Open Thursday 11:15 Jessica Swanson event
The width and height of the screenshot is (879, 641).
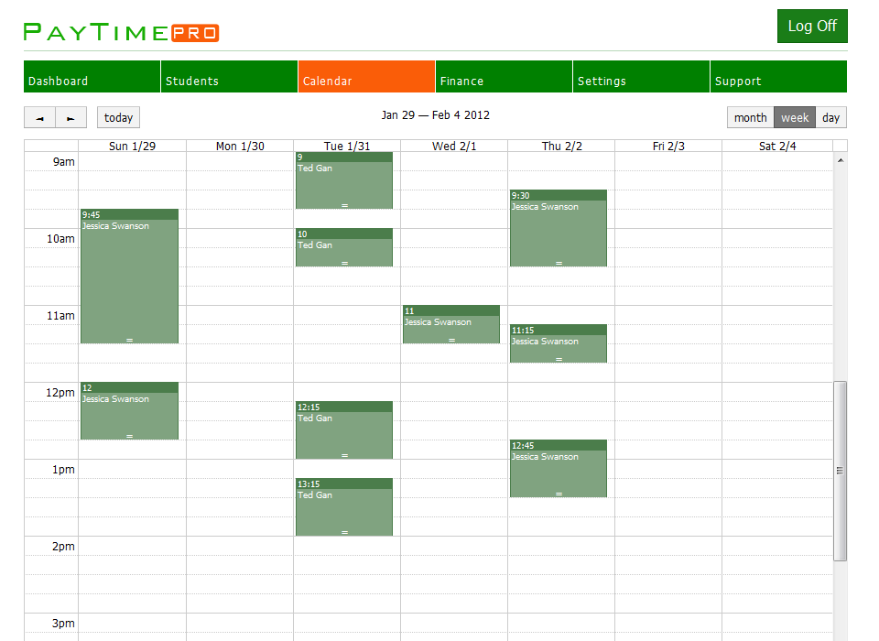tap(559, 343)
